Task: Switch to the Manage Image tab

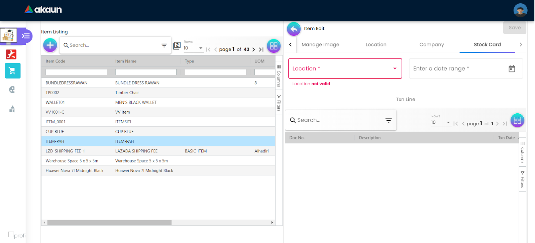Action: (320, 44)
